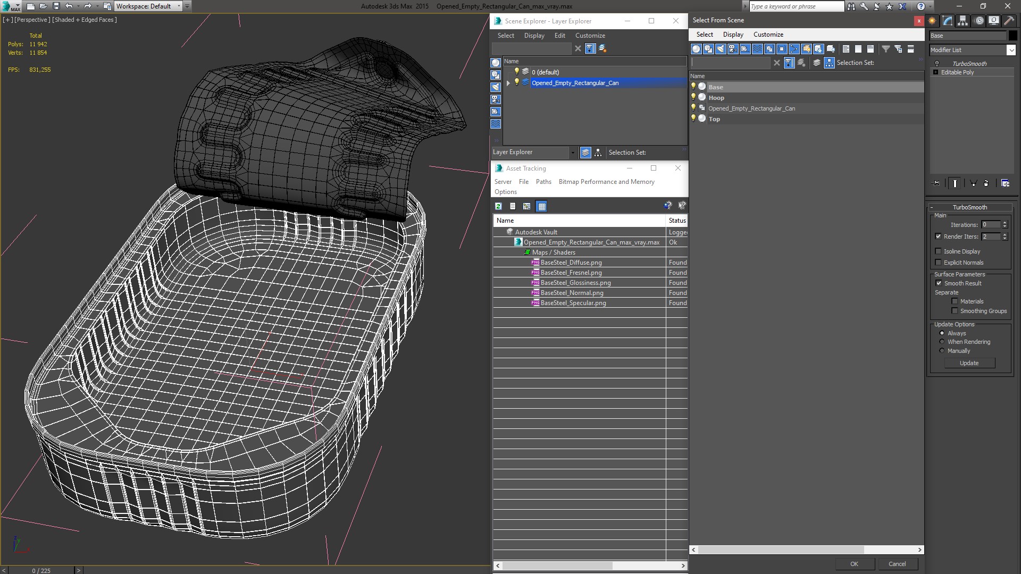The height and width of the screenshot is (574, 1021).
Task: Enable the Smooth Result checkbox
Action: (939, 283)
